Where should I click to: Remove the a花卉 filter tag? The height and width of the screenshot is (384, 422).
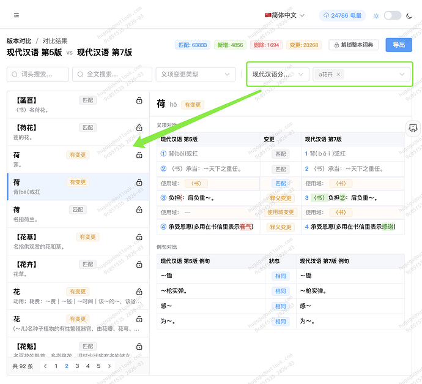338,74
